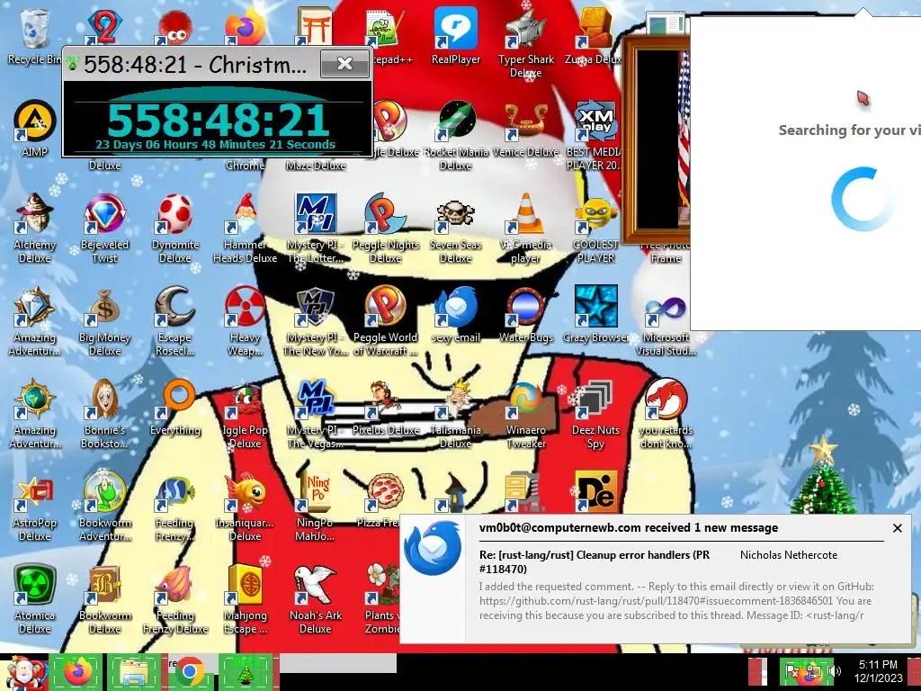Open the rust-lang Cleanup error handlers message
The width and height of the screenshot is (921, 691).
click(x=594, y=561)
